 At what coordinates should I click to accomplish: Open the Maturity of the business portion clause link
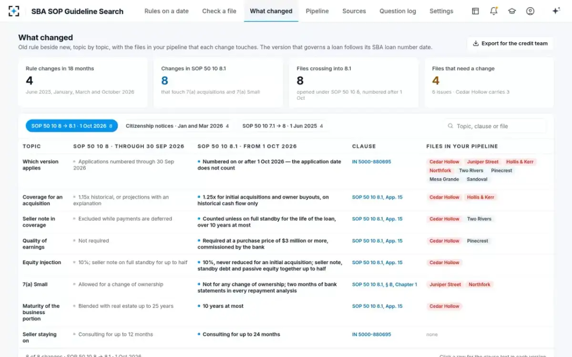pyautogui.click(x=377, y=307)
